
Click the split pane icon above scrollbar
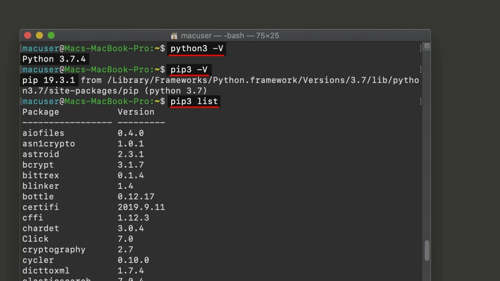427,46
